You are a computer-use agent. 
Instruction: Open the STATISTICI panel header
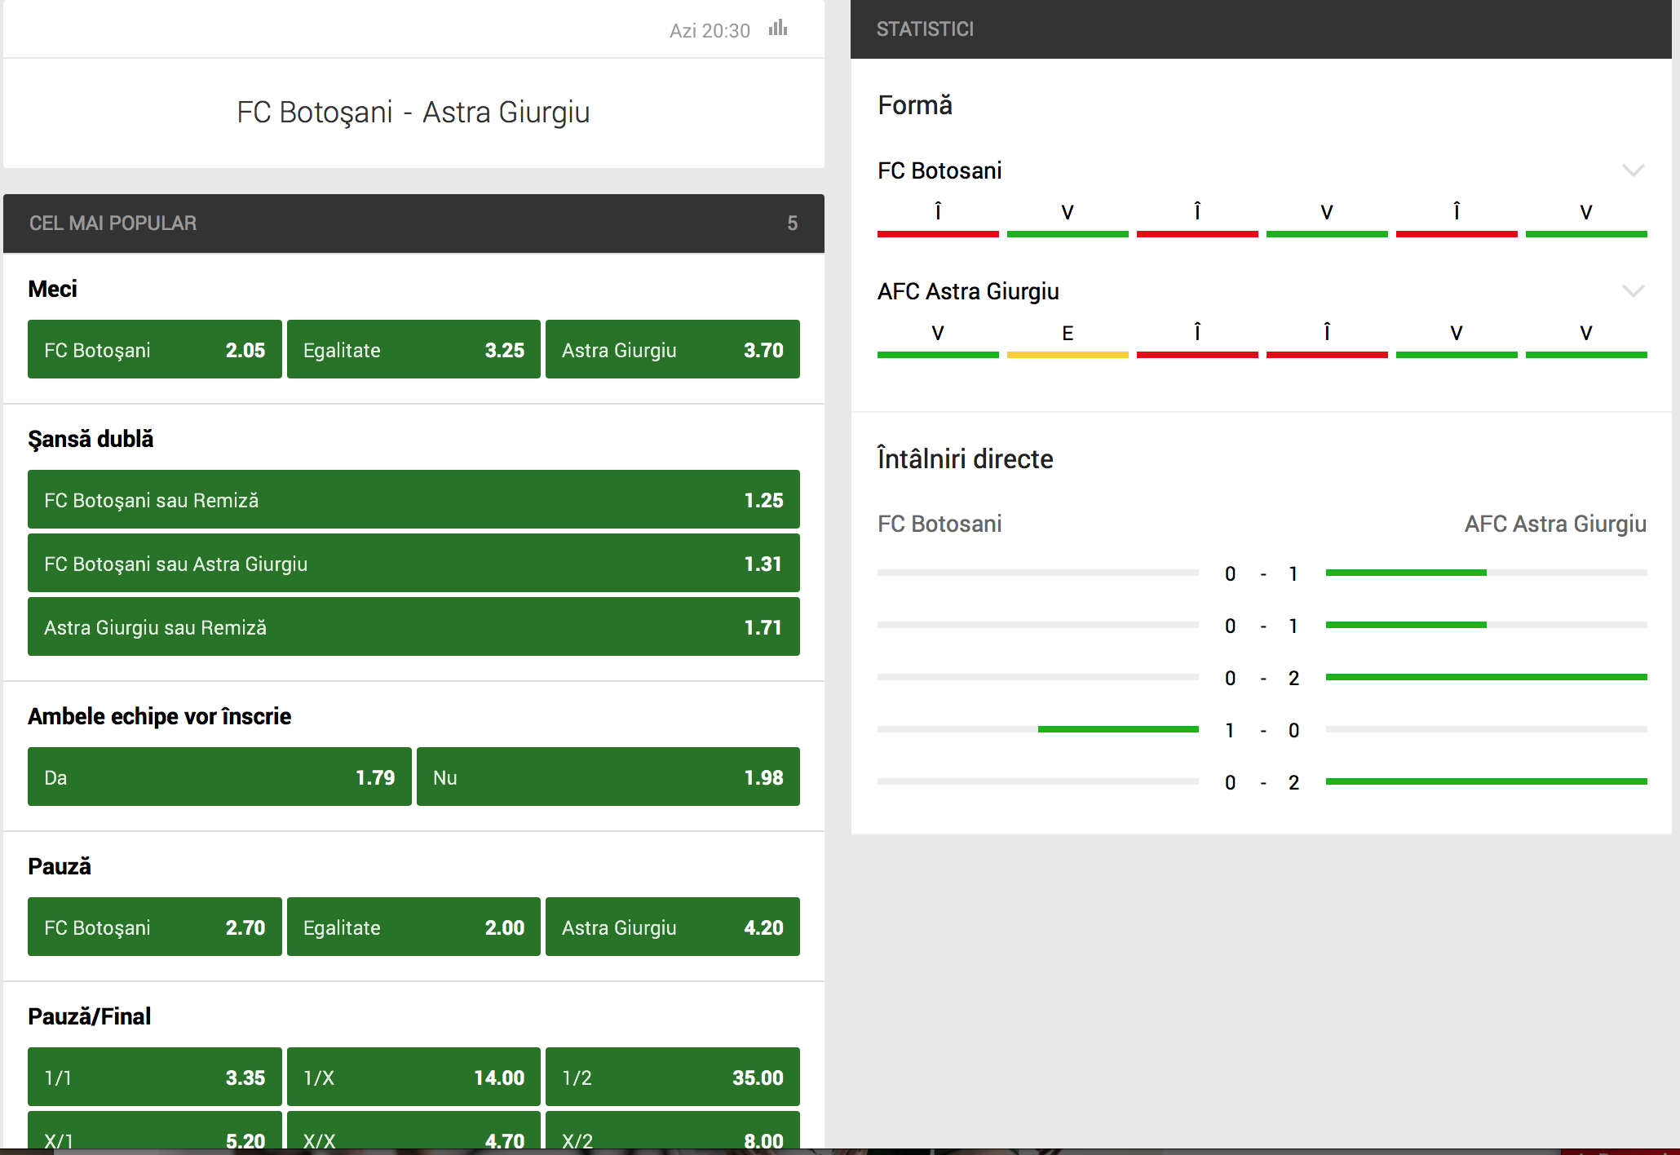(x=1260, y=29)
